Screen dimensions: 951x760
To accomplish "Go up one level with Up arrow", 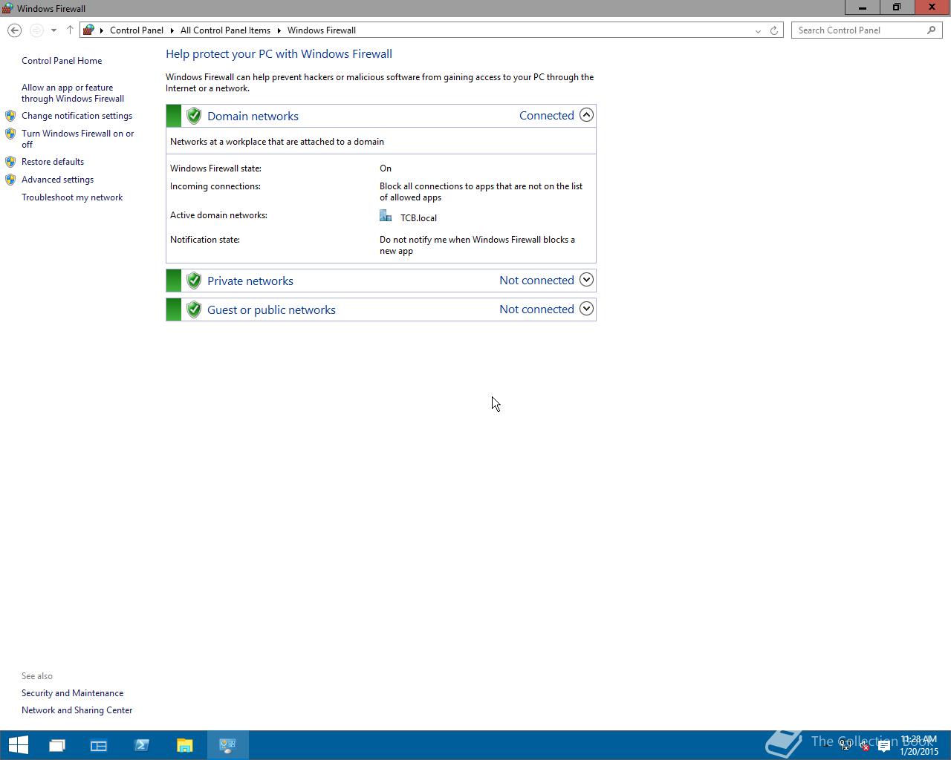I will point(70,30).
